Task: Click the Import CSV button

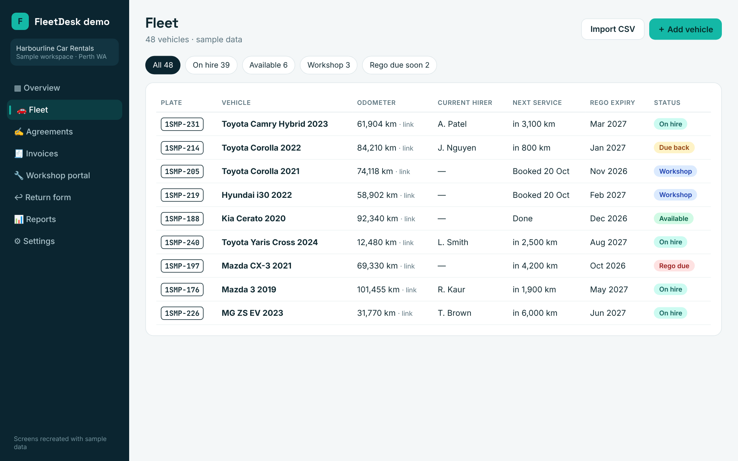Action: (x=613, y=29)
